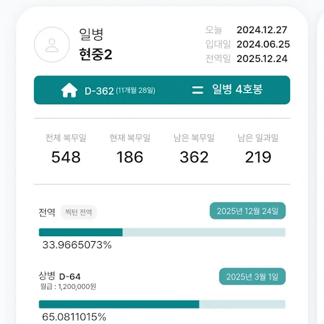
Task: Tap the 2025년 3월 1일 date badge
Action: coord(252,277)
